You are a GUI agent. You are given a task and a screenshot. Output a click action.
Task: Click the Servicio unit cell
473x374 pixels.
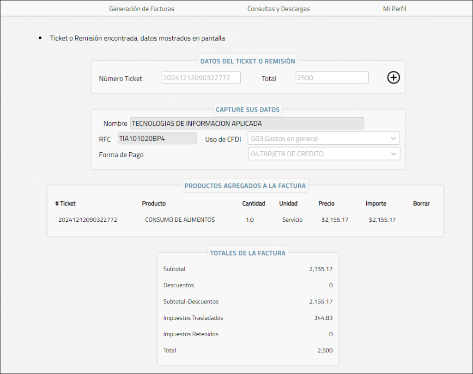tap(292, 220)
